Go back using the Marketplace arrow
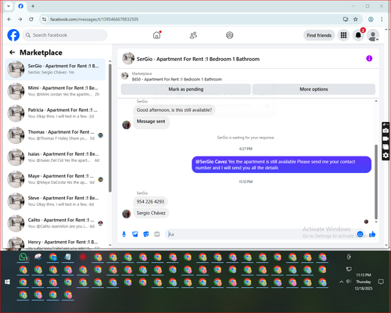Image resolution: width=391 pixels, height=313 pixels. coord(12,52)
